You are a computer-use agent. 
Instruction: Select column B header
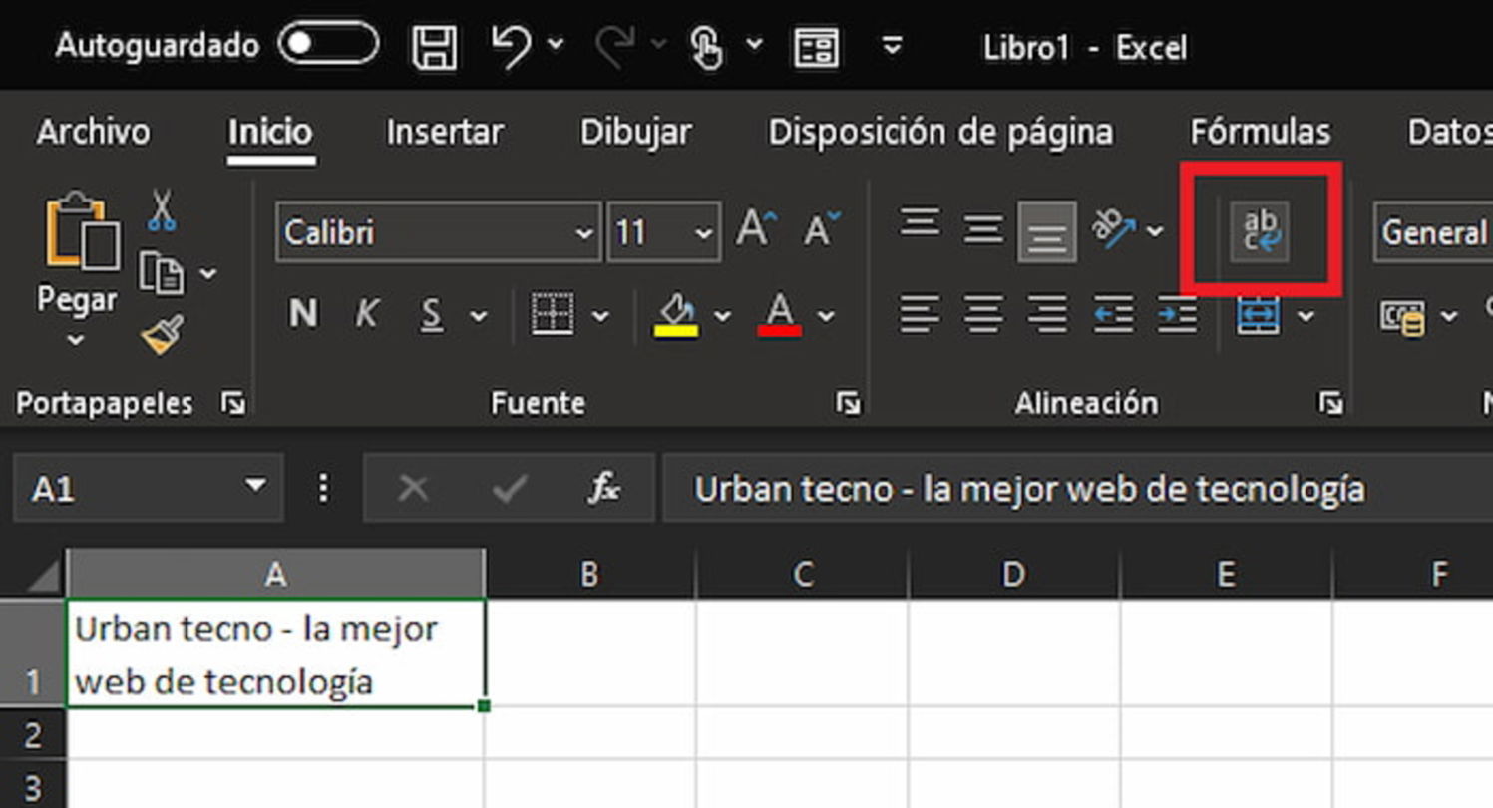589,574
